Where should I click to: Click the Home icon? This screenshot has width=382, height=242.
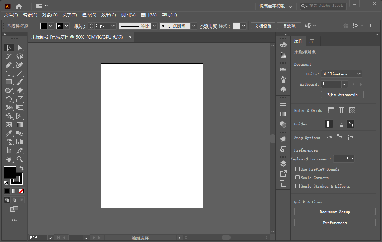point(19,6)
